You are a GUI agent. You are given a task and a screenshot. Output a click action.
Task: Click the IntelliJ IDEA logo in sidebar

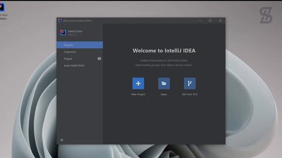point(63,32)
